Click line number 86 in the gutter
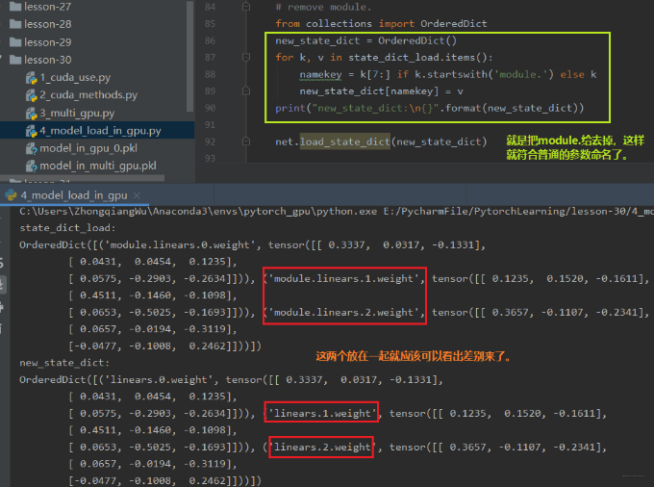 (211, 40)
